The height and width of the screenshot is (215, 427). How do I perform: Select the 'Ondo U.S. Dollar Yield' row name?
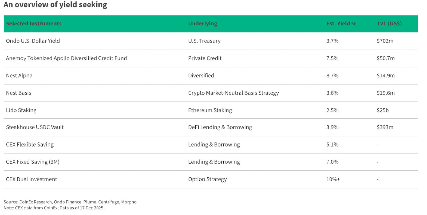pyautogui.click(x=33, y=41)
